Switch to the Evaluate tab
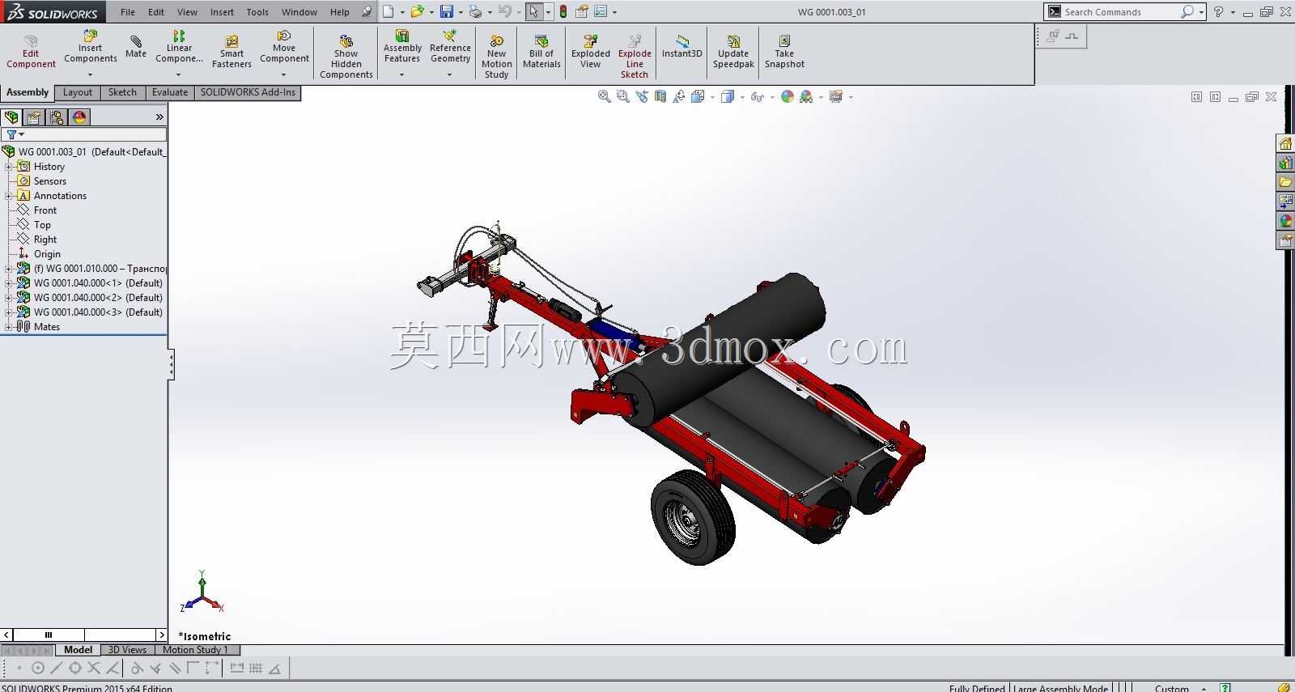 (x=170, y=92)
